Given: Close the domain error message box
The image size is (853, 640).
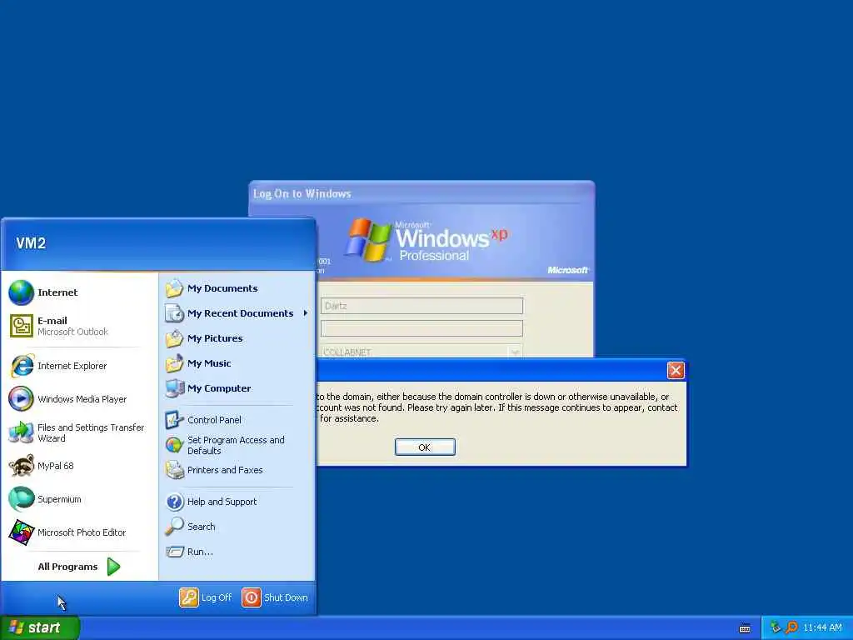Looking at the screenshot, I should 676,371.
